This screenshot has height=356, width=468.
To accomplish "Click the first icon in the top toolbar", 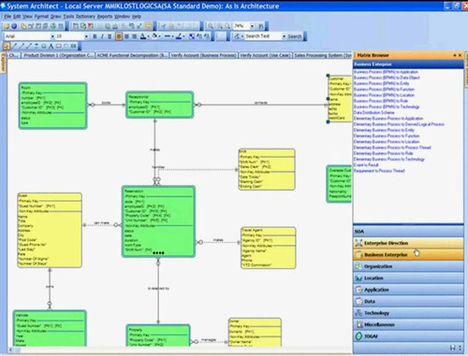I will (x=7, y=26).
